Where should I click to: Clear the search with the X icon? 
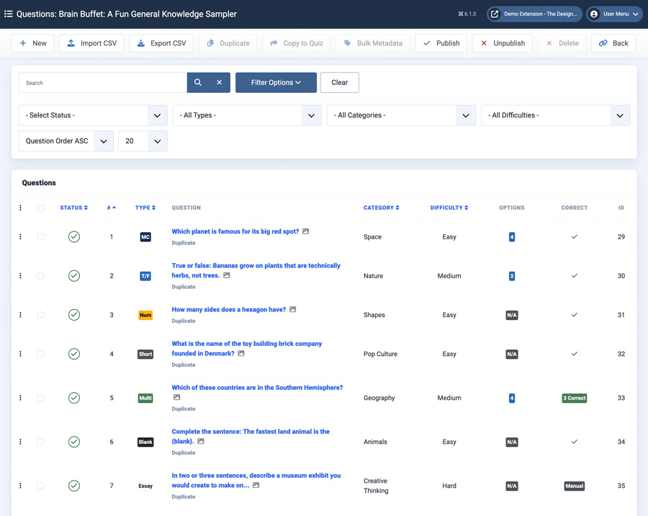(220, 82)
